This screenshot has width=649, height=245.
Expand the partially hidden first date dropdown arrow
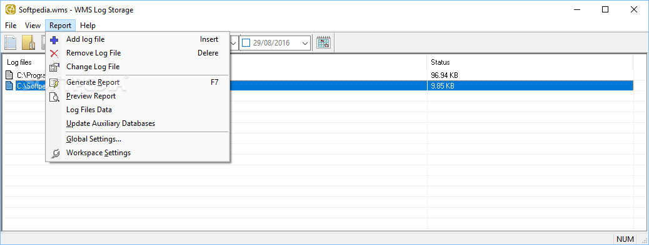[x=234, y=43]
